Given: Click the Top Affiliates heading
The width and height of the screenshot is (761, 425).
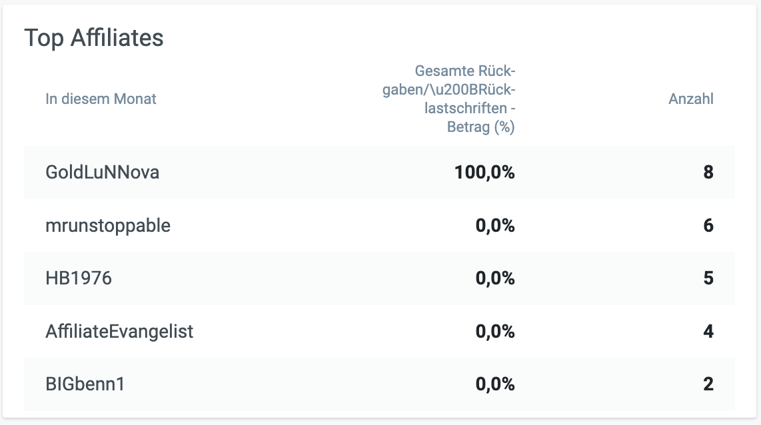Looking at the screenshot, I should (94, 38).
